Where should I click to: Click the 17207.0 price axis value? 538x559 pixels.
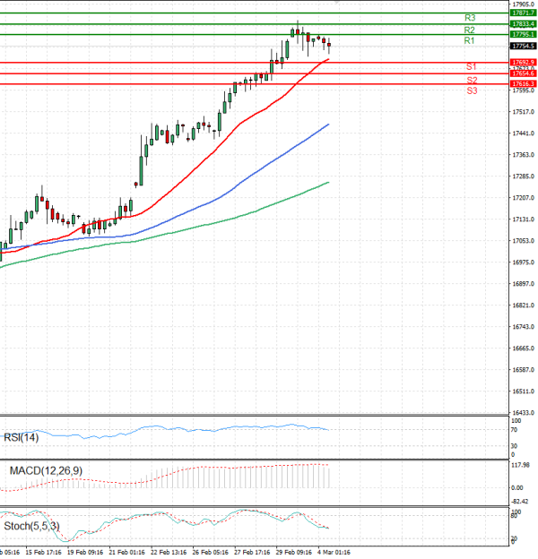[x=524, y=197]
